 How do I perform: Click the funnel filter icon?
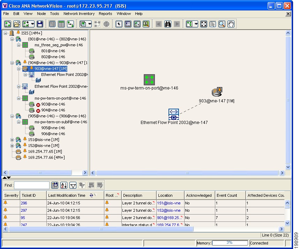[x=73, y=185]
